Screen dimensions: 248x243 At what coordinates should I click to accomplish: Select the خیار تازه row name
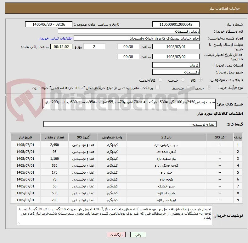[x=166, y=173]
